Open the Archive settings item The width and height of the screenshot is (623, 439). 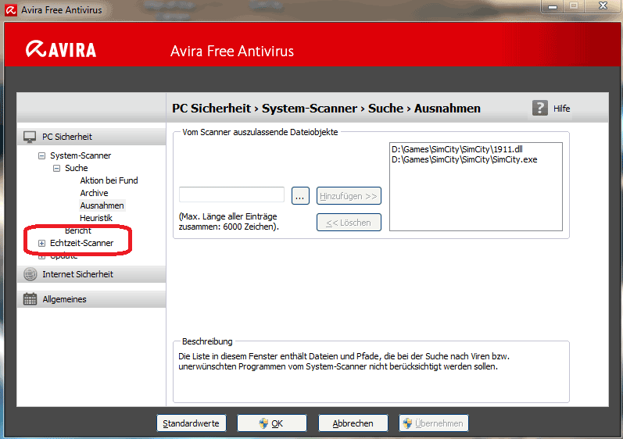click(94, 193)
